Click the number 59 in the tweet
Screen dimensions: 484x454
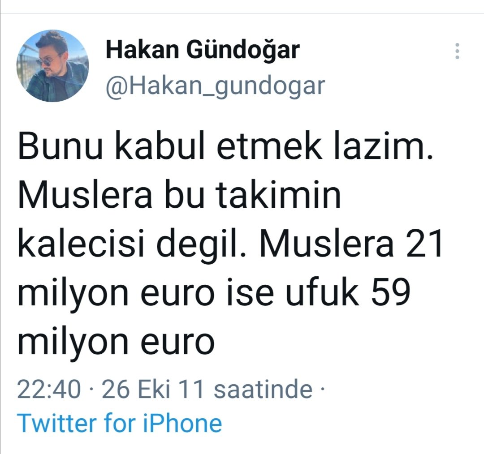391,292
